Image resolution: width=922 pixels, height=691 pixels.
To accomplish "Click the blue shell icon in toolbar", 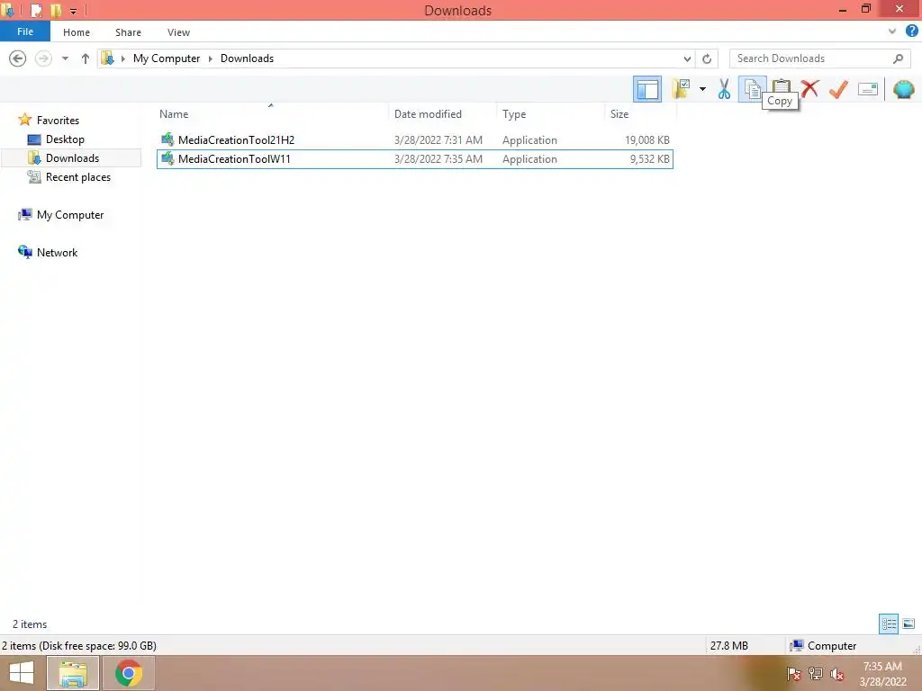I will (x=903, y=89).
